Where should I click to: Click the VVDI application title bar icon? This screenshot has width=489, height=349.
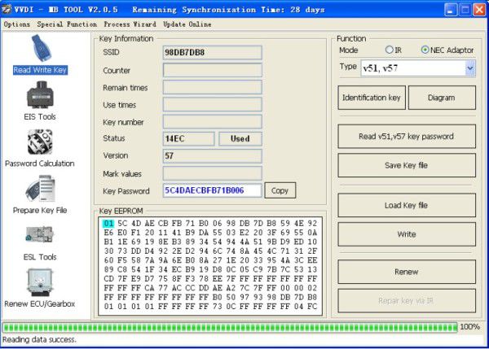coord(7,10)
